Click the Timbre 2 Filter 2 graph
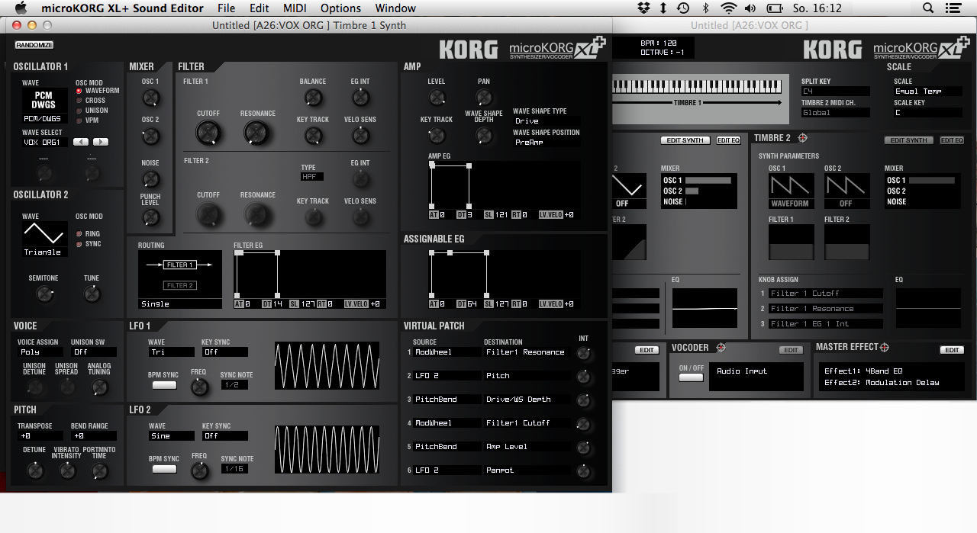Viewport: 977px width, 533px height. [x=846, y=242]
